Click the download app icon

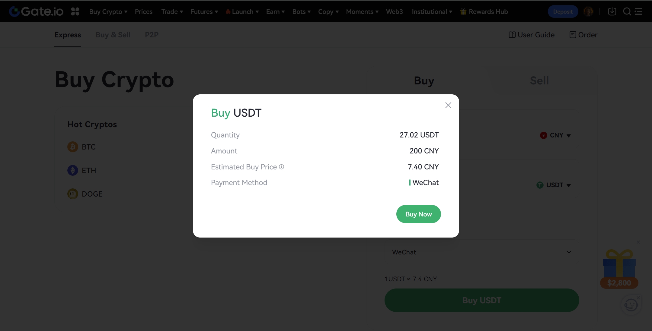[x=612, y=11]
